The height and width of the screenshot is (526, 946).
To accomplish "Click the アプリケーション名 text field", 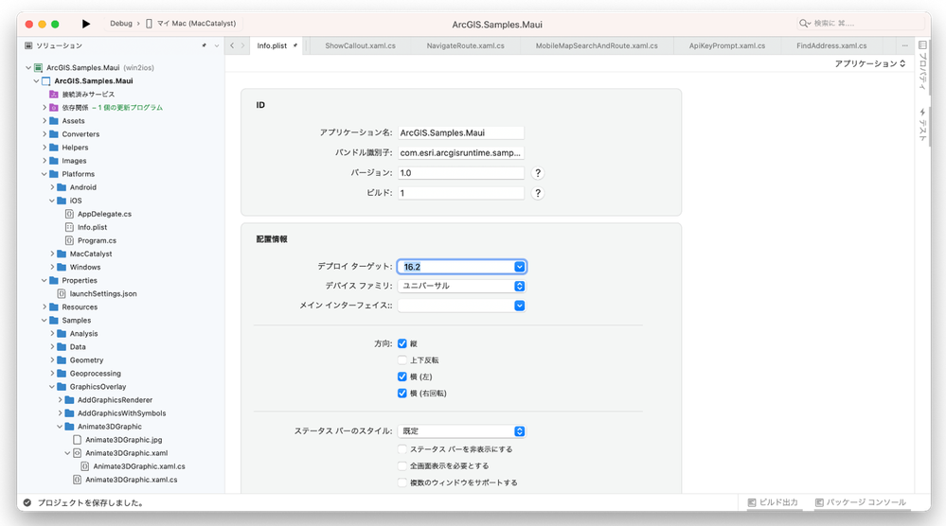I will (461, 133).
